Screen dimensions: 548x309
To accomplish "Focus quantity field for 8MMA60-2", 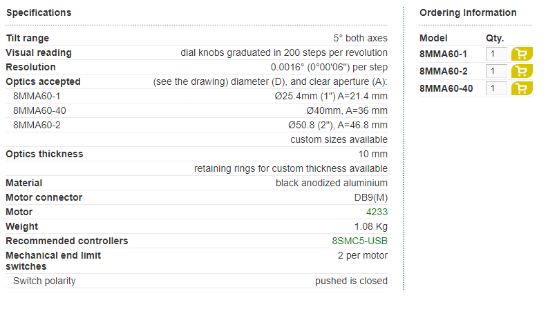I will (496, 71).
